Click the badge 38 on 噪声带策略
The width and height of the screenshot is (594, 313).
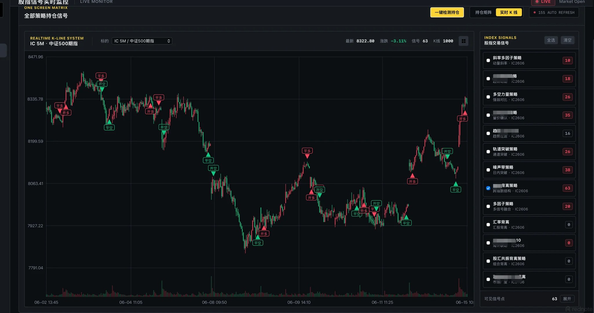tap(567, 170)
